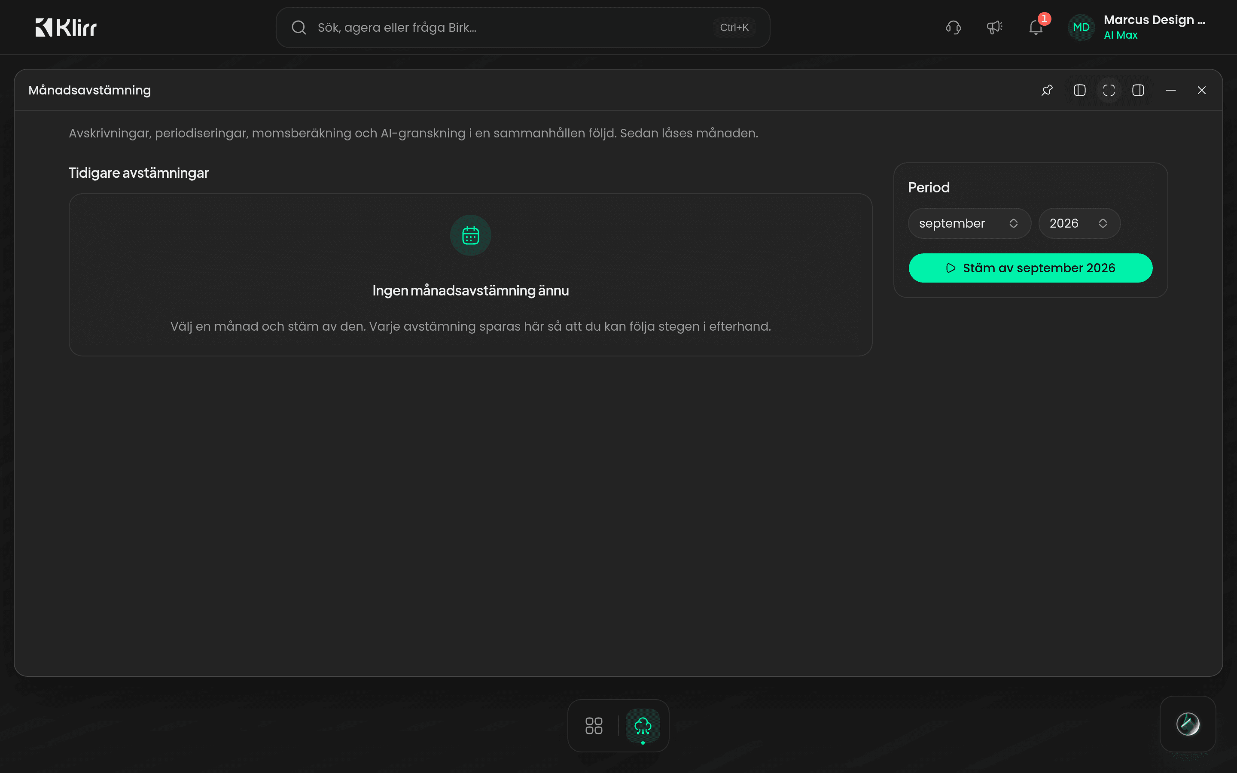Click the AI Max plan label
Viewport: 1237px width, 773px height.
point(1121,35)
